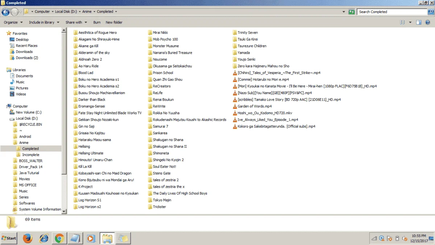Open Google Chrome from the taskbar

click(59, 238)
